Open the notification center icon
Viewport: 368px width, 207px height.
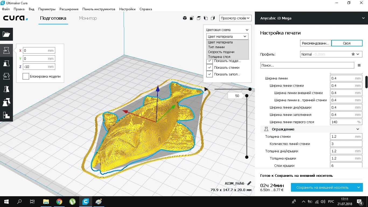pyautogui.click(x=359, y=202)
